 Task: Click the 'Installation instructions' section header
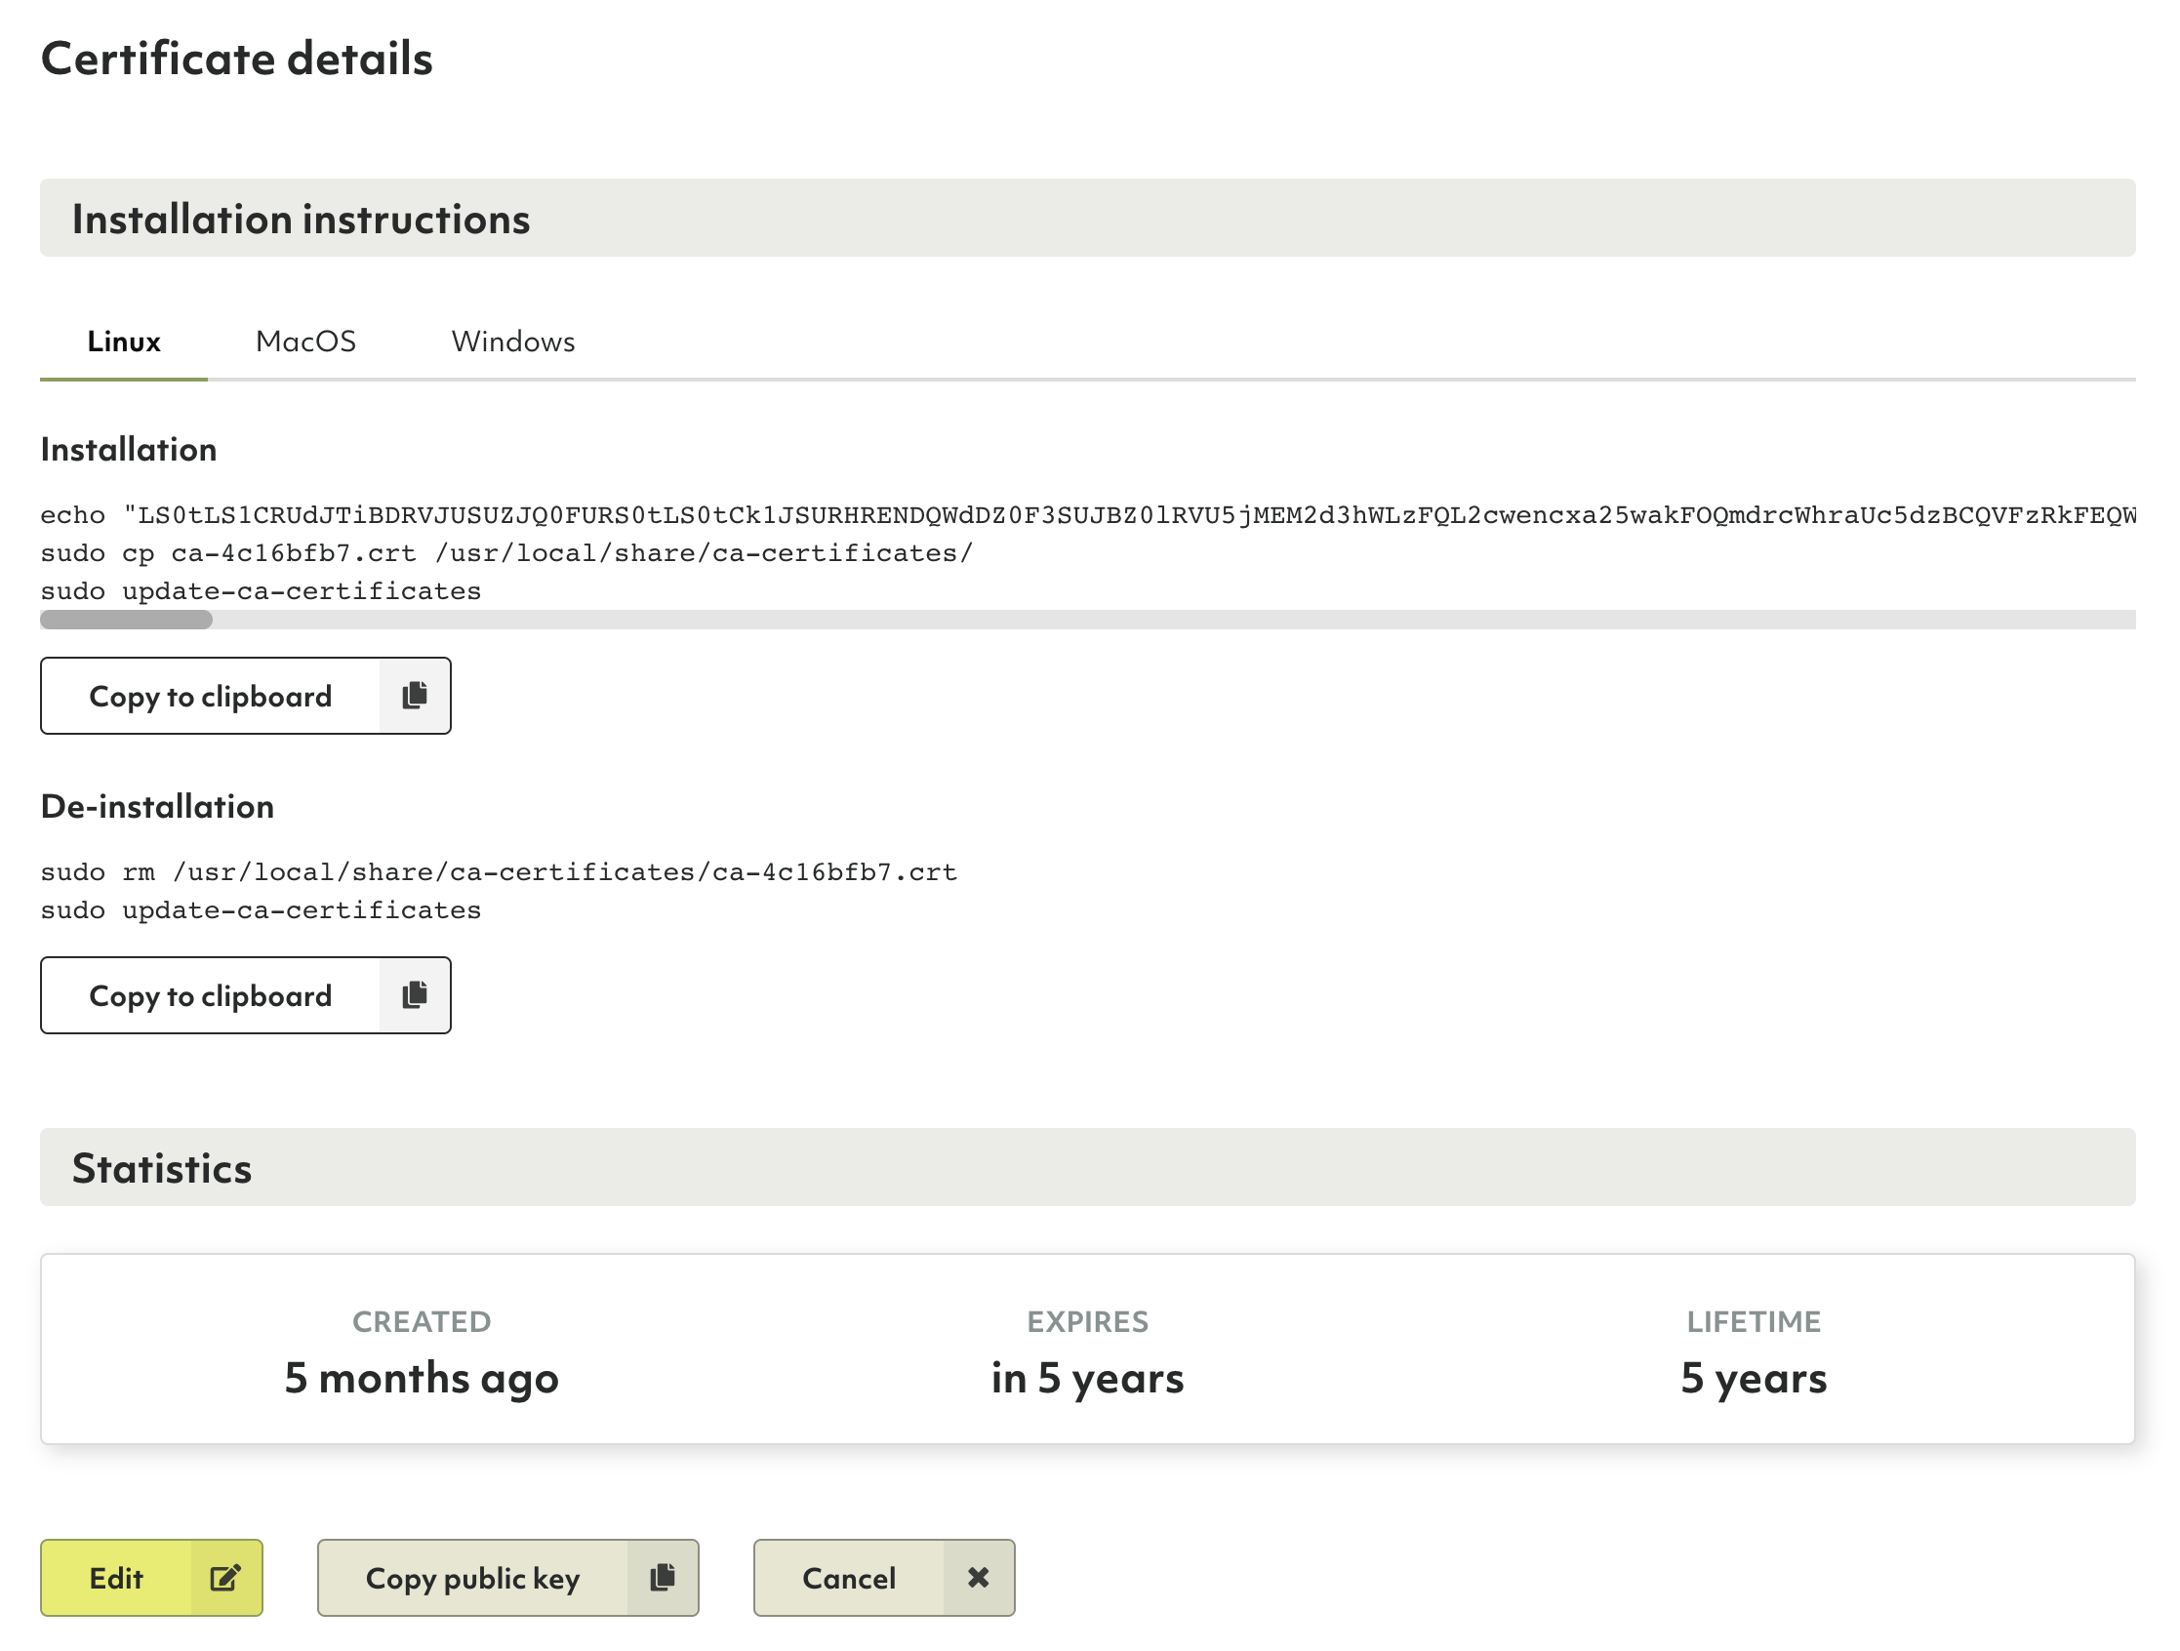[x=1088, y=218]
